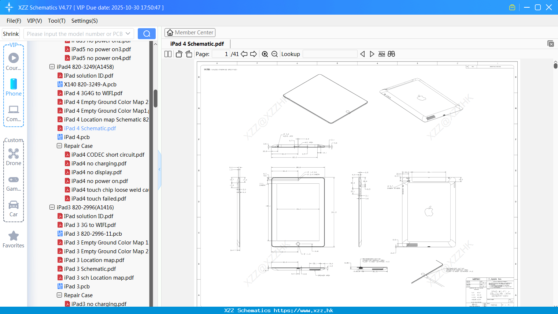The height and width of the screenshot is (314, 558).
Task: Click the Shrink button
Action: 11,34
